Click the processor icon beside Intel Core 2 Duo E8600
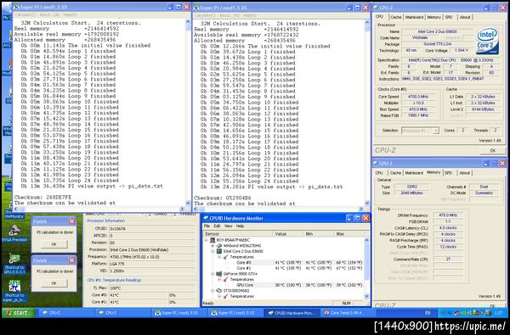This screenshot has width=510, height=335. [x=219, y=251]
